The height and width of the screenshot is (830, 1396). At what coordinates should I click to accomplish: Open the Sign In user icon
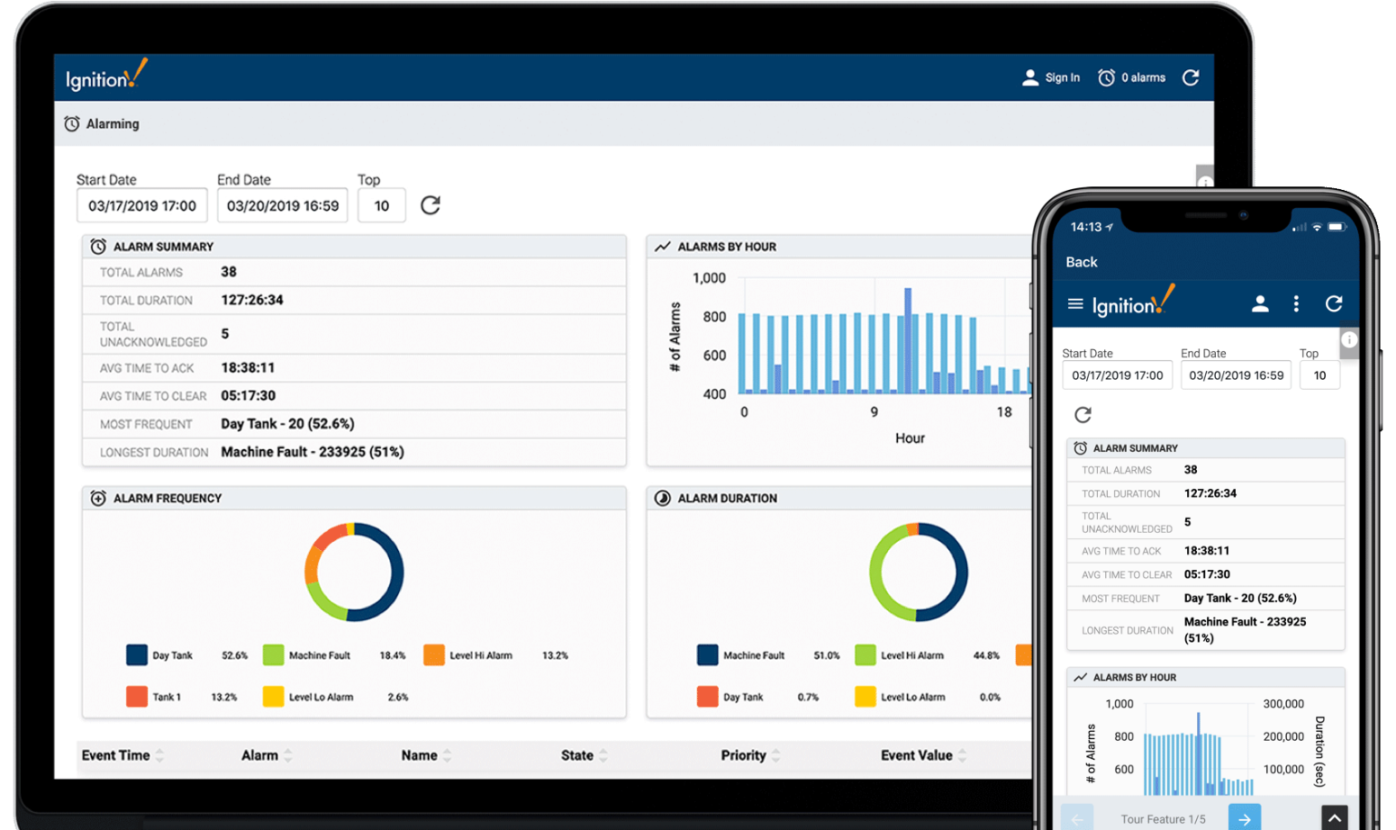pyautogui.click(x=1029, y=77)
